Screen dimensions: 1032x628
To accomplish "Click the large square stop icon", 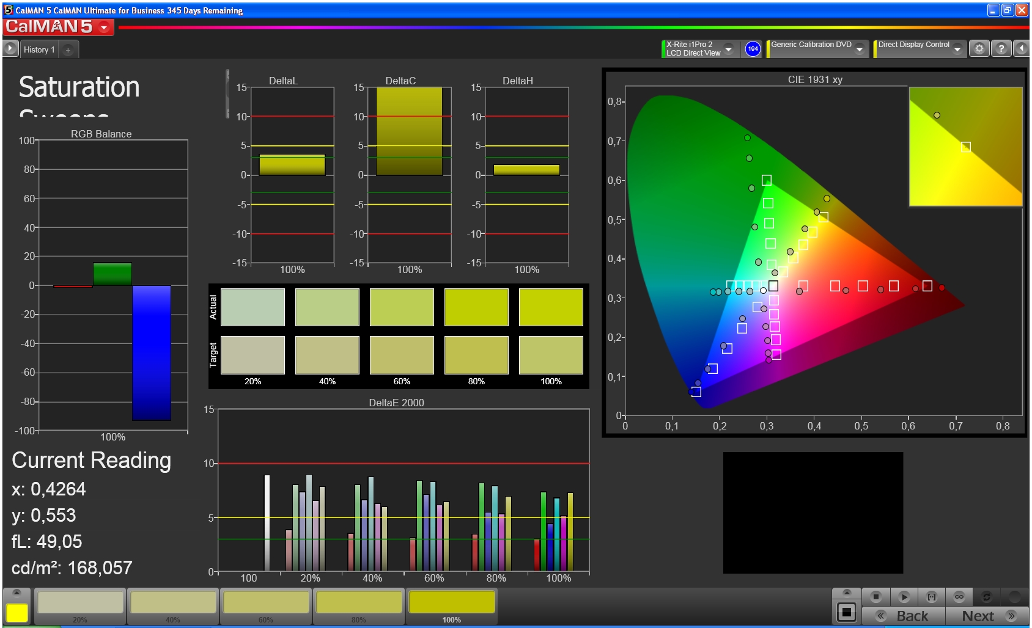I will tap(847, 612).
